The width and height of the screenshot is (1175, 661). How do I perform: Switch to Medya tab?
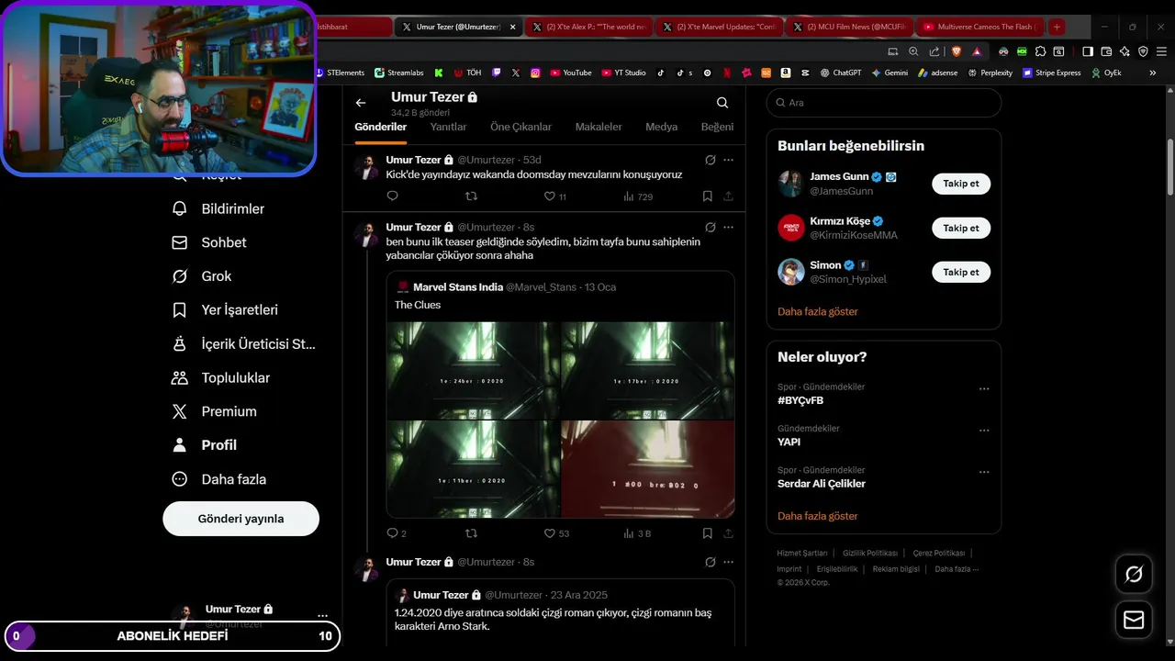pos(661,128)
